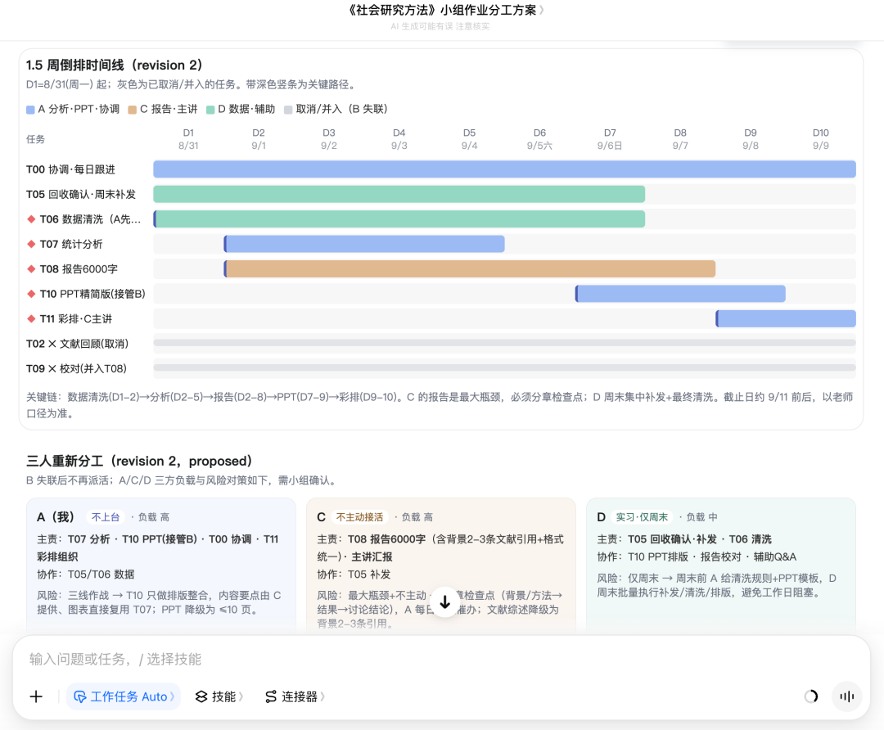Click the D1 8/31 column header
The image size is (884, 730).
pos(188,139)
